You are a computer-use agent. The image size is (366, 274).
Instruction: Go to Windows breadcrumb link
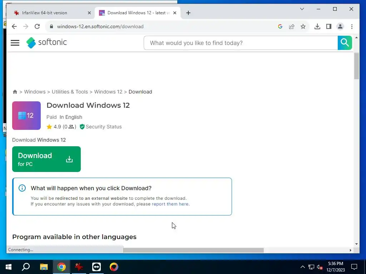[35, 92]
